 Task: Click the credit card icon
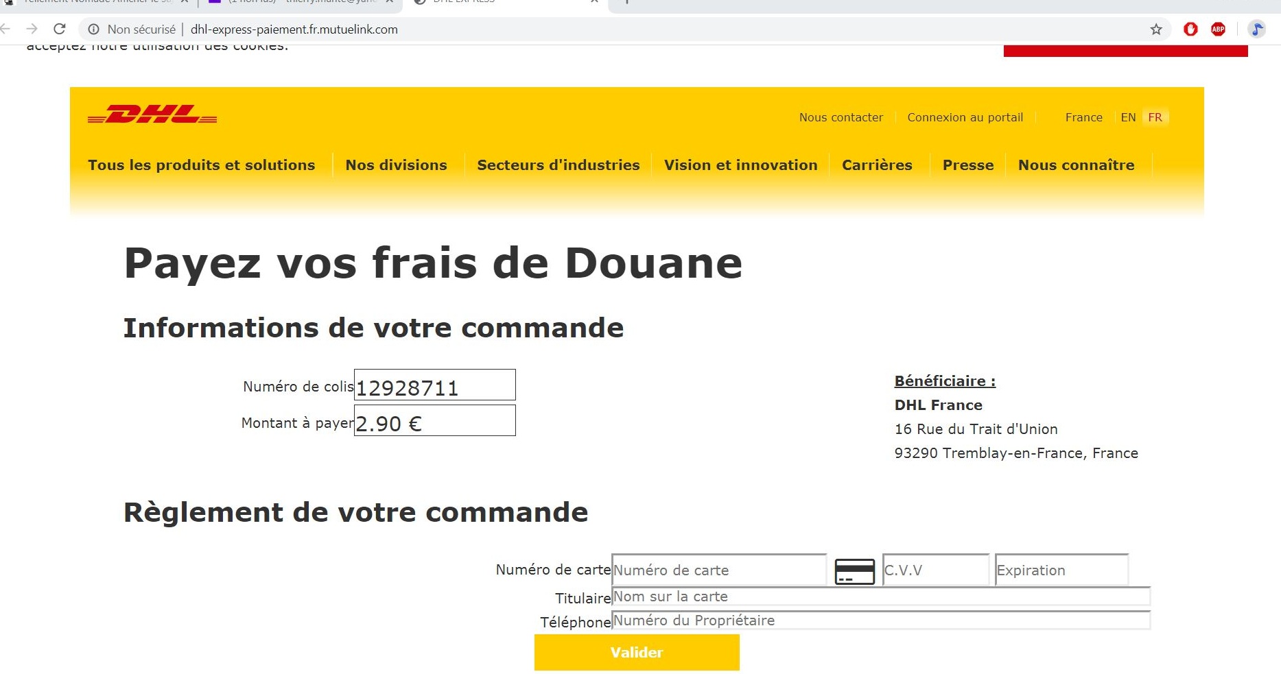click(854, 571)
